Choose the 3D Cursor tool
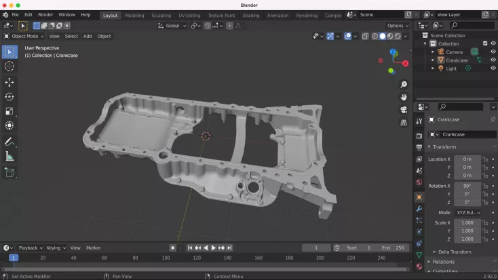 point(9,66)
